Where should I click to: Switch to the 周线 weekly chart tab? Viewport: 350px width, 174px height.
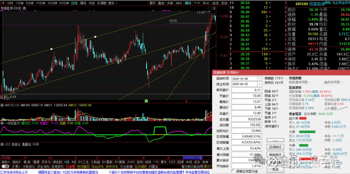[x=83, y=3]
